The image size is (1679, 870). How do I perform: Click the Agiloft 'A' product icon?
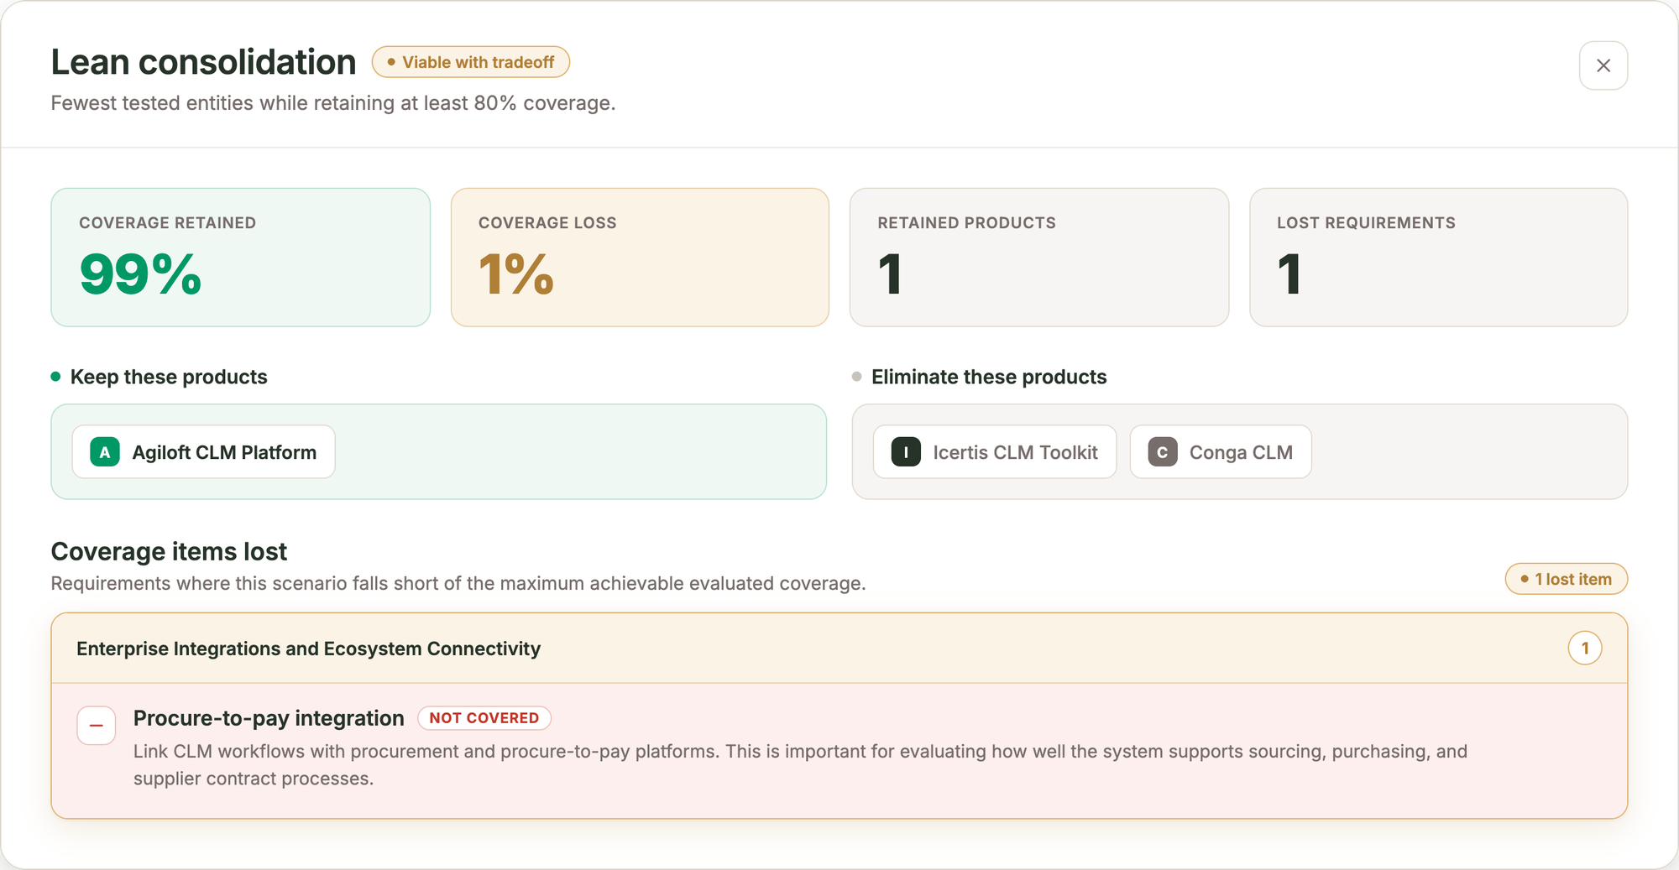click(x=105, y=452)
